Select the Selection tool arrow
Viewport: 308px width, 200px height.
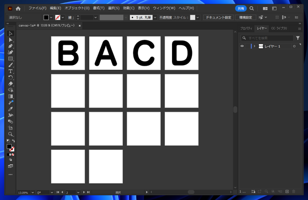point(10,33)
